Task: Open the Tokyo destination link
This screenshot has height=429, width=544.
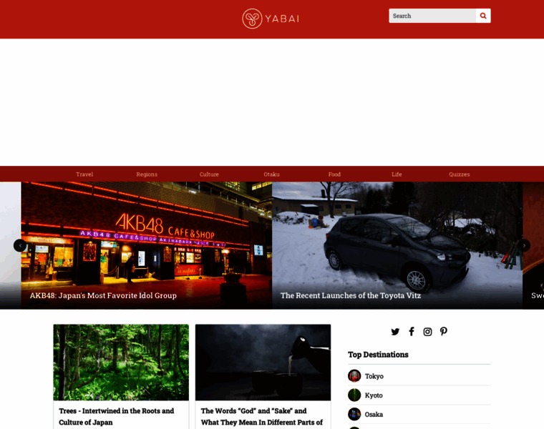Action: (374, 376)
